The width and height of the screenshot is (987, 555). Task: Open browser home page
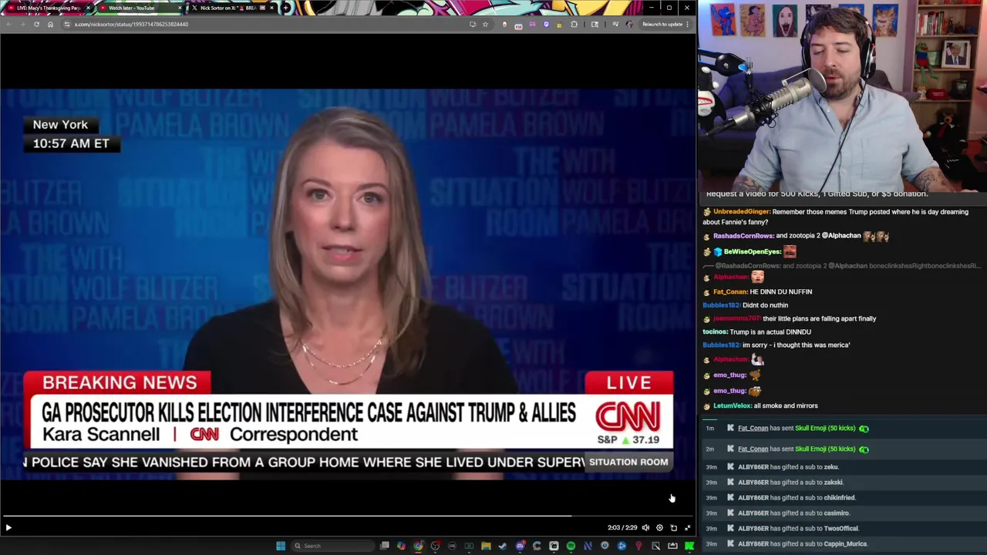[x=50, y=24]
